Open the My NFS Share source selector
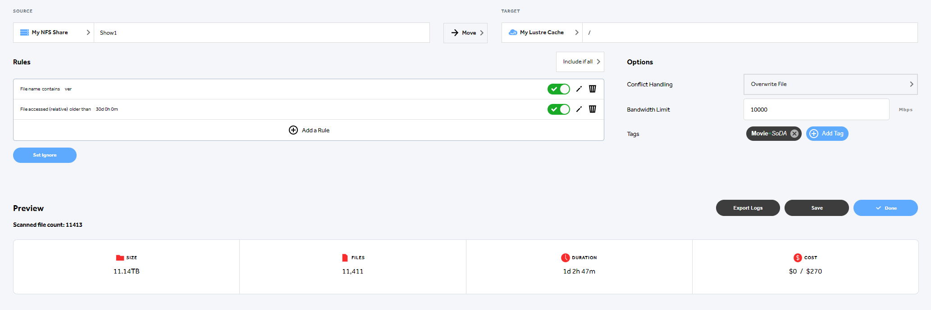931x310 pixels. click(54, 33)
